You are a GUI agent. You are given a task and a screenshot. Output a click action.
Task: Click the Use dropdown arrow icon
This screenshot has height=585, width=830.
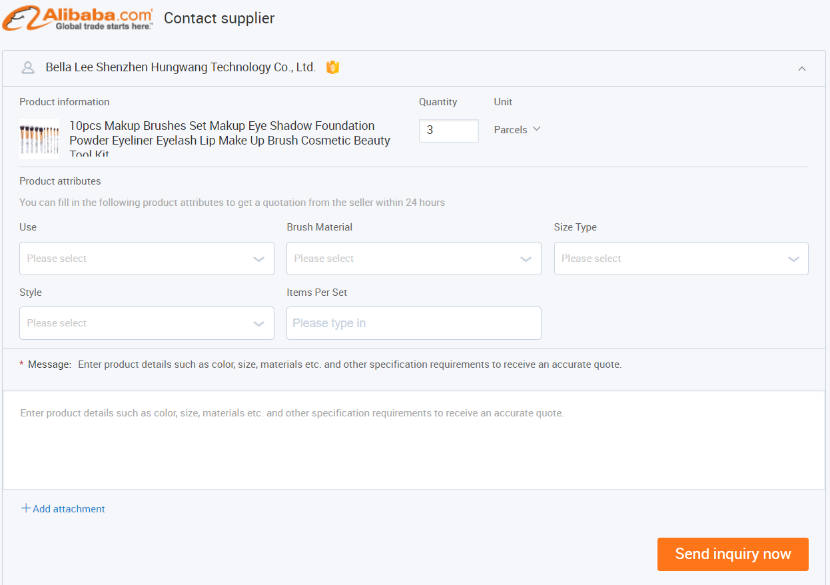point(259,258)
